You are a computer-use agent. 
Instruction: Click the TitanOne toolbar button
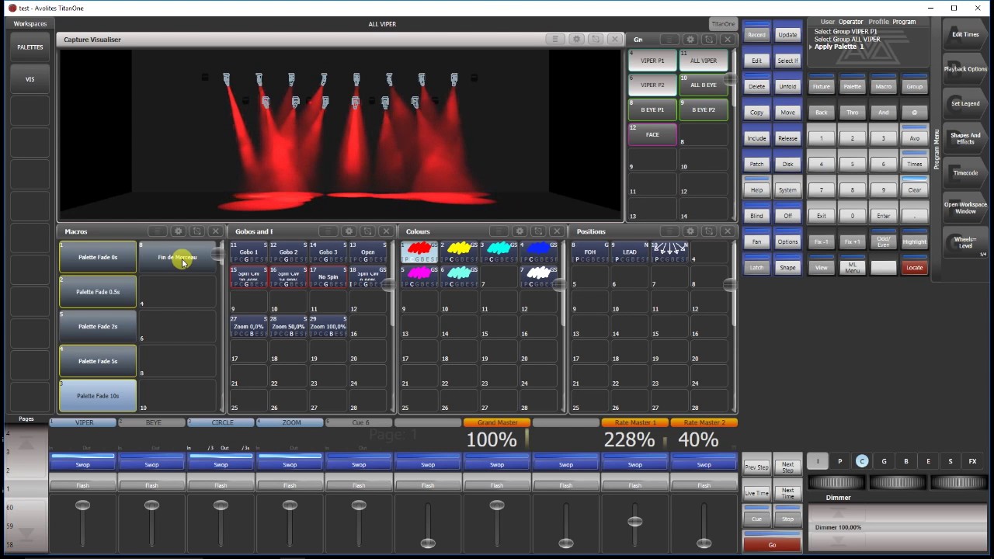click(x=723, y=24)
